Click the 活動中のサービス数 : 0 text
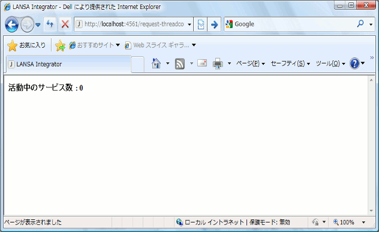Screen dimensions: 379x232 46,88
